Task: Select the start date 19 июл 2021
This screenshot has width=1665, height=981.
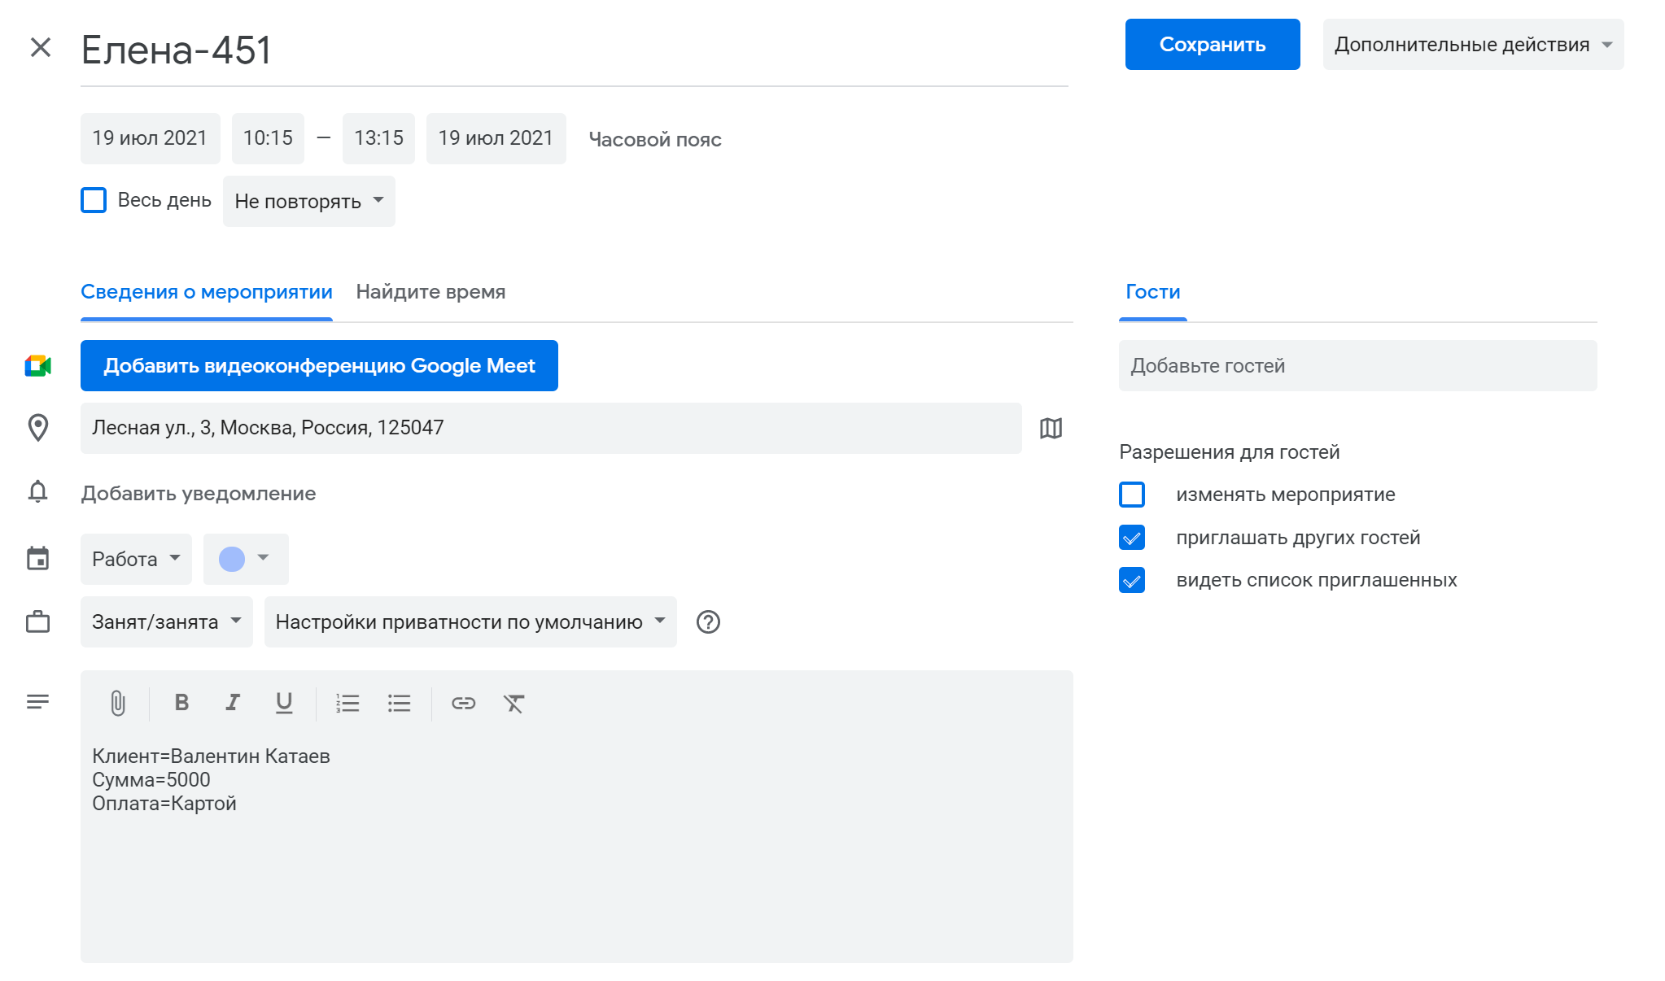Action: click(150, 138)
